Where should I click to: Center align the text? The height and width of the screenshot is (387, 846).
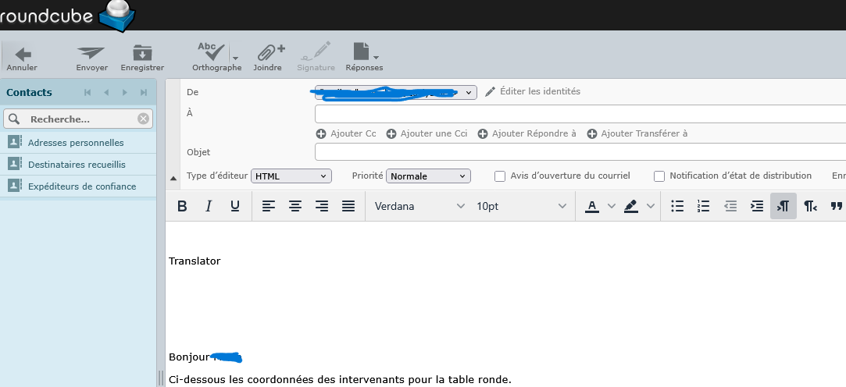tap(295, 207)
